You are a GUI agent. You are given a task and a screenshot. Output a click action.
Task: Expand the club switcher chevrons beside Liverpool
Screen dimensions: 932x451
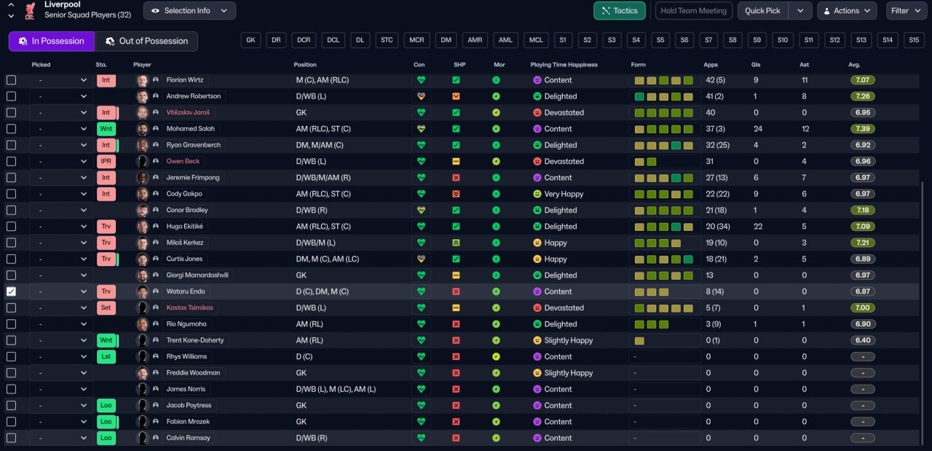pyautogui.click(x=11, y=10)
